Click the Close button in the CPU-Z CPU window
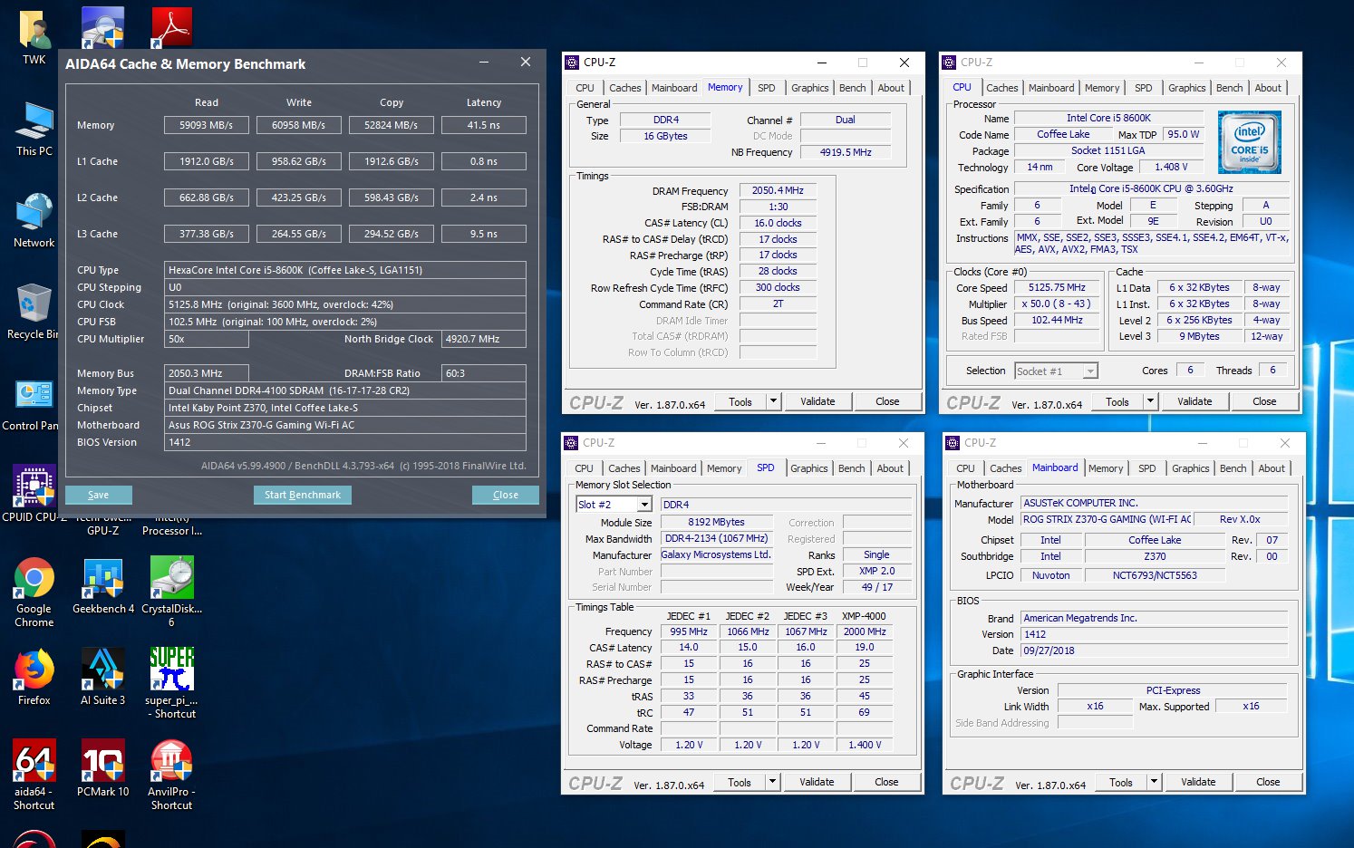Viewport: 1354px width, 848px height. click(x=1264, y=401)
